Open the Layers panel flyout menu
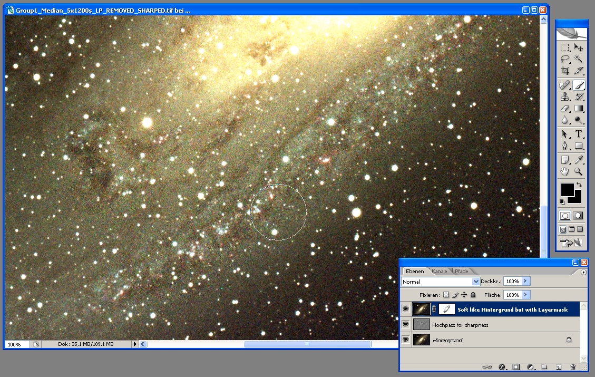 coord(583,272)
